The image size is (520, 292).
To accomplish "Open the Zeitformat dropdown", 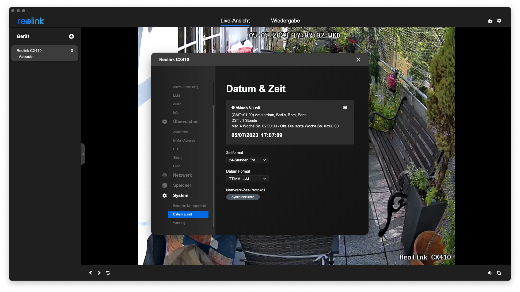I will [x=247, y=160].
